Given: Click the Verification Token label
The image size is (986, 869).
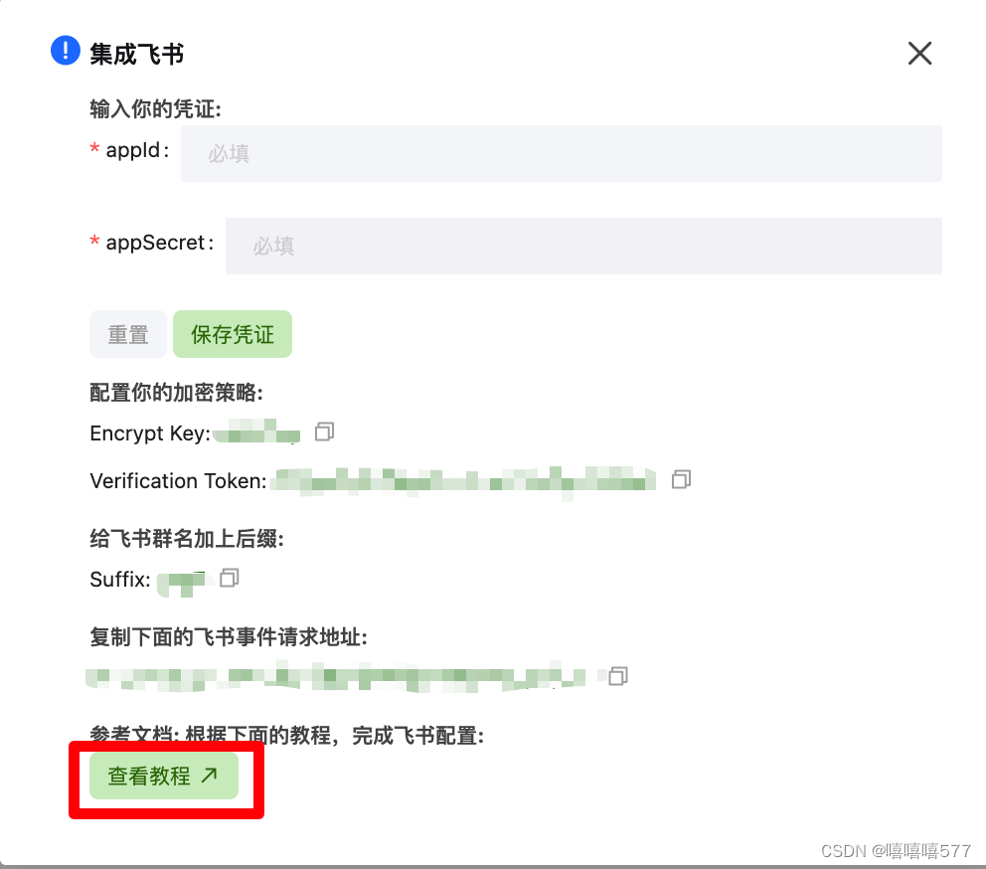Looking at the screenshot, I should click(x=179, y=481).
